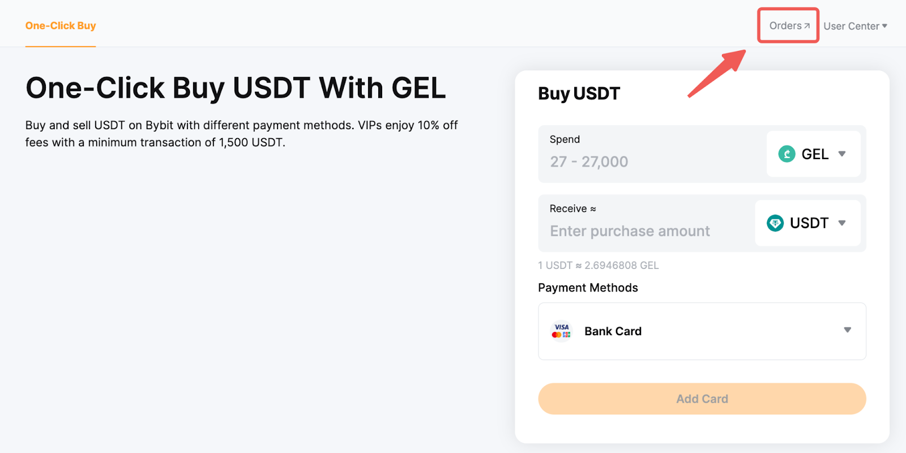
Task: Click the Payment Methods heading
Action: click(x=588, y=288)
